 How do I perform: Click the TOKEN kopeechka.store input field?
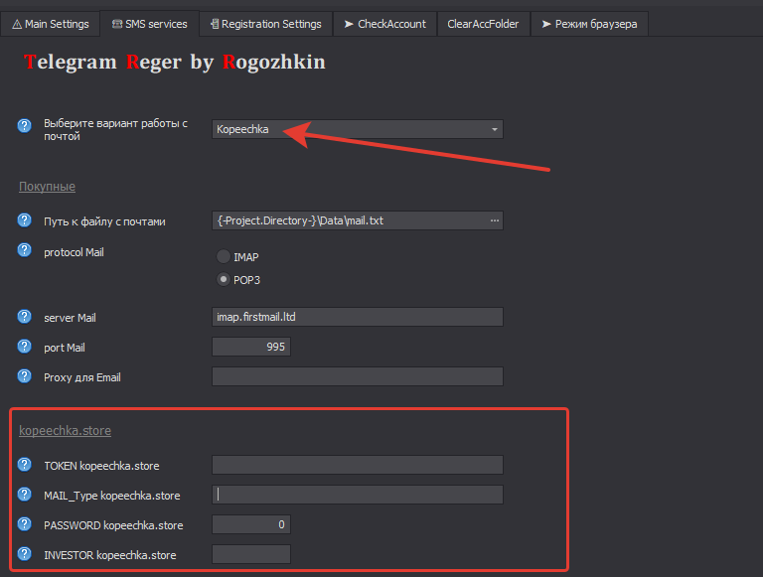(358, 465)
